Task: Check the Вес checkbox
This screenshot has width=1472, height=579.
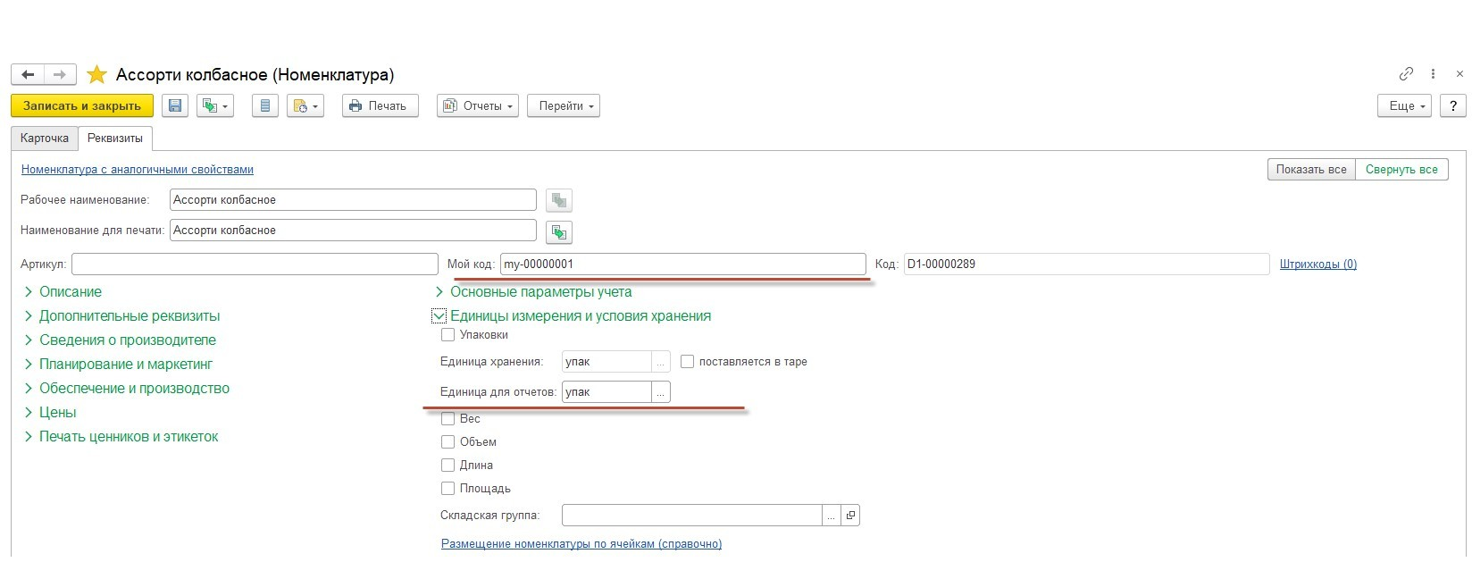Action: tap(448, 418)
